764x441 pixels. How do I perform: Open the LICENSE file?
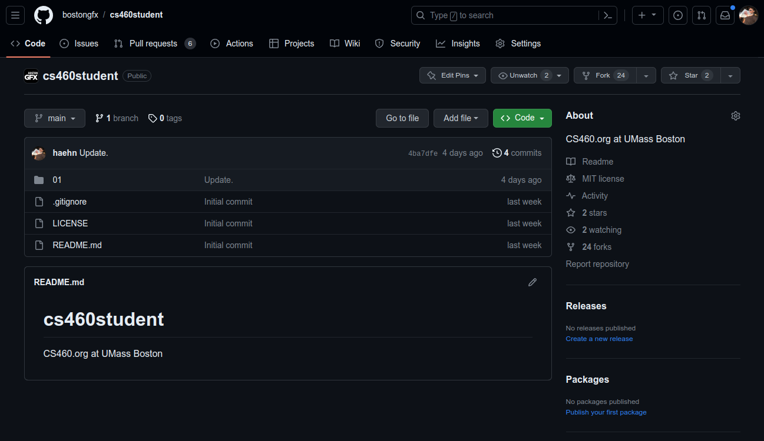pos(70,223)
